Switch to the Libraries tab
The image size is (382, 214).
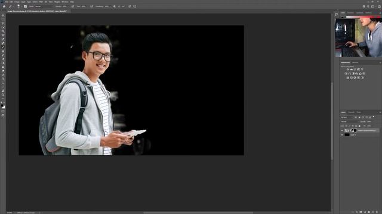[355, 62]
